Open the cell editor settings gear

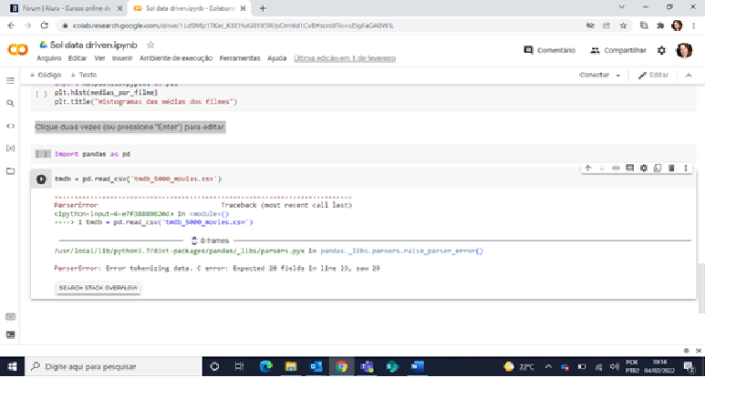644,168
